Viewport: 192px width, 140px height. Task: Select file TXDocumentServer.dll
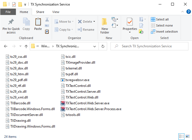pos(24,115)
